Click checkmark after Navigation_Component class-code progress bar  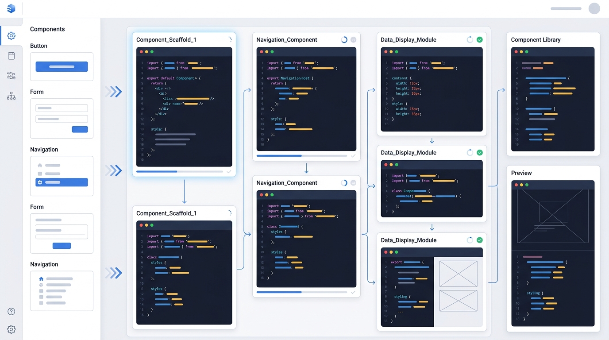353,292
